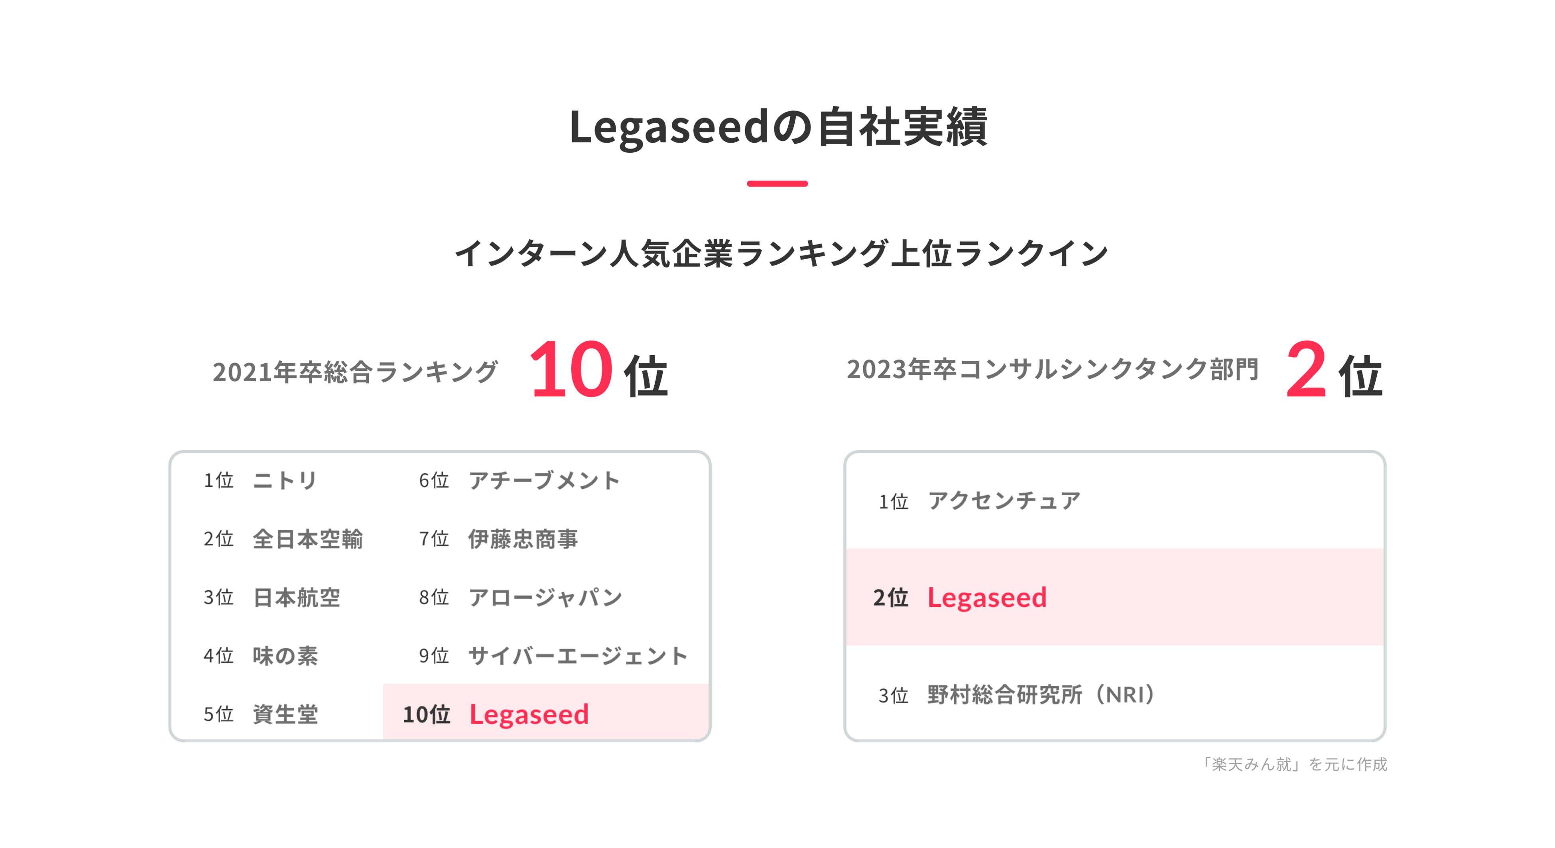Click the large red "2" rank number

click(1305, 369)
